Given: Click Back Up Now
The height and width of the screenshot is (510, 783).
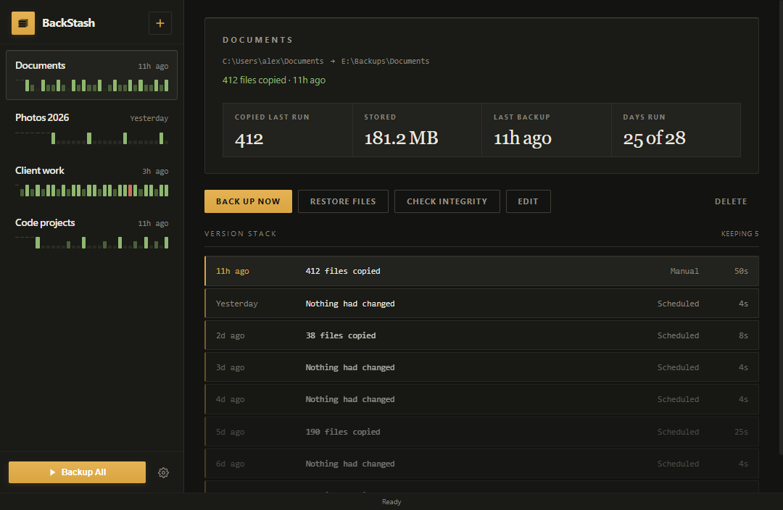Looking at the screenshot, I should click(x=248, y=201).
